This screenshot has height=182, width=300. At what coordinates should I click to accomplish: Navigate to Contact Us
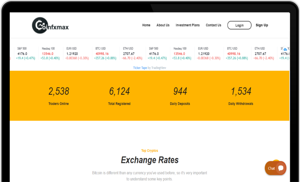coord(213,25)
